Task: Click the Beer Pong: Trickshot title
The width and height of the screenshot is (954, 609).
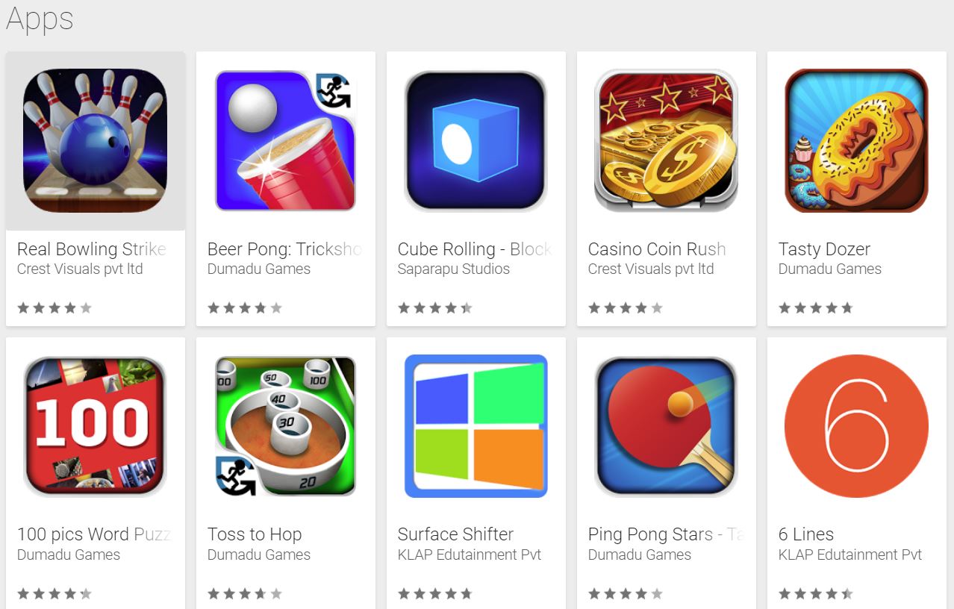Action: pos(284,249)
